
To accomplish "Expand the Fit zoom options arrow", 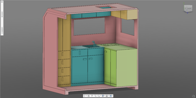I will click(101, 96).
